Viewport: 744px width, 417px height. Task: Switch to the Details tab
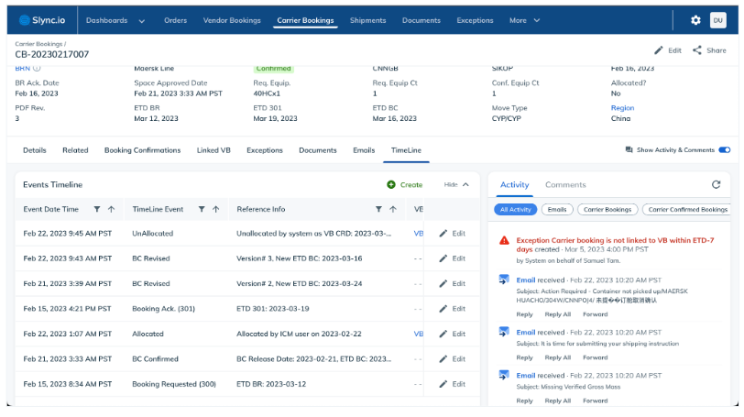coord(35,150)
